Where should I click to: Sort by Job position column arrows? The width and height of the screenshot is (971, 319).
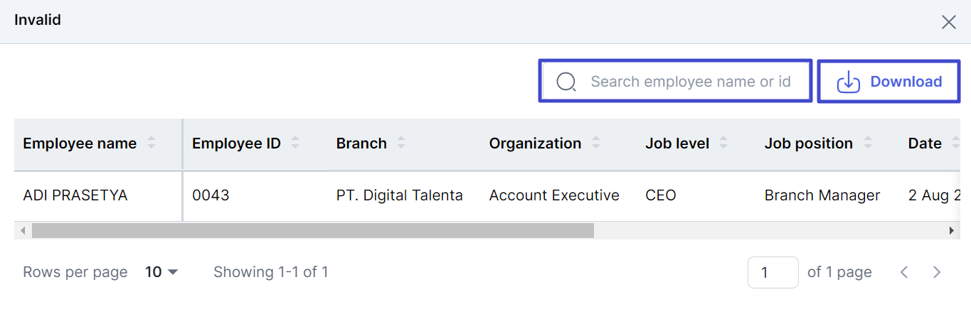click(868, 143)
